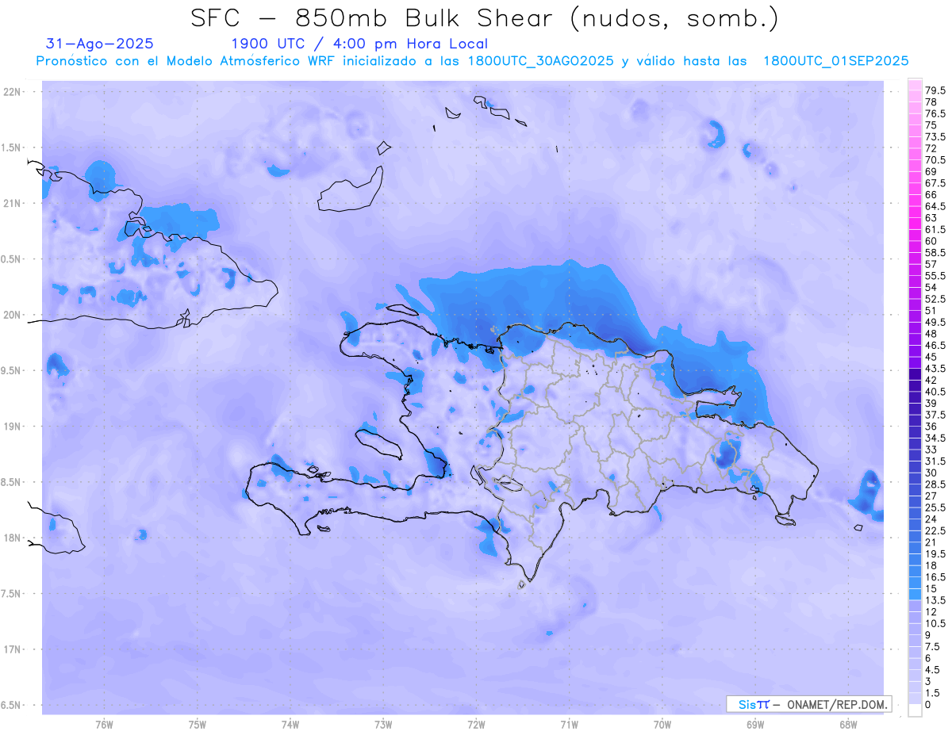
Task: Click the legend value '18'
Action: pyautogui.click(x=931, y=565)
